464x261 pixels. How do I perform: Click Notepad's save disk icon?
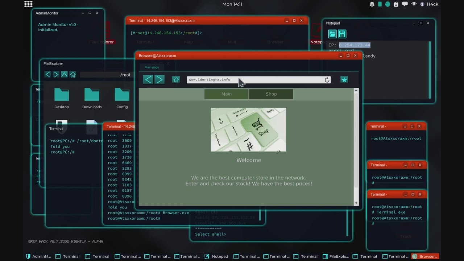[x=342, y=34]
